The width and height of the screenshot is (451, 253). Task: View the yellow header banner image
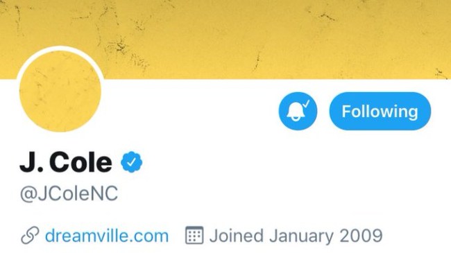point(226,40)
